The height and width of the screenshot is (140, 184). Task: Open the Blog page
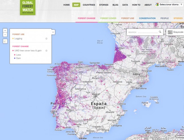[115, 5]
